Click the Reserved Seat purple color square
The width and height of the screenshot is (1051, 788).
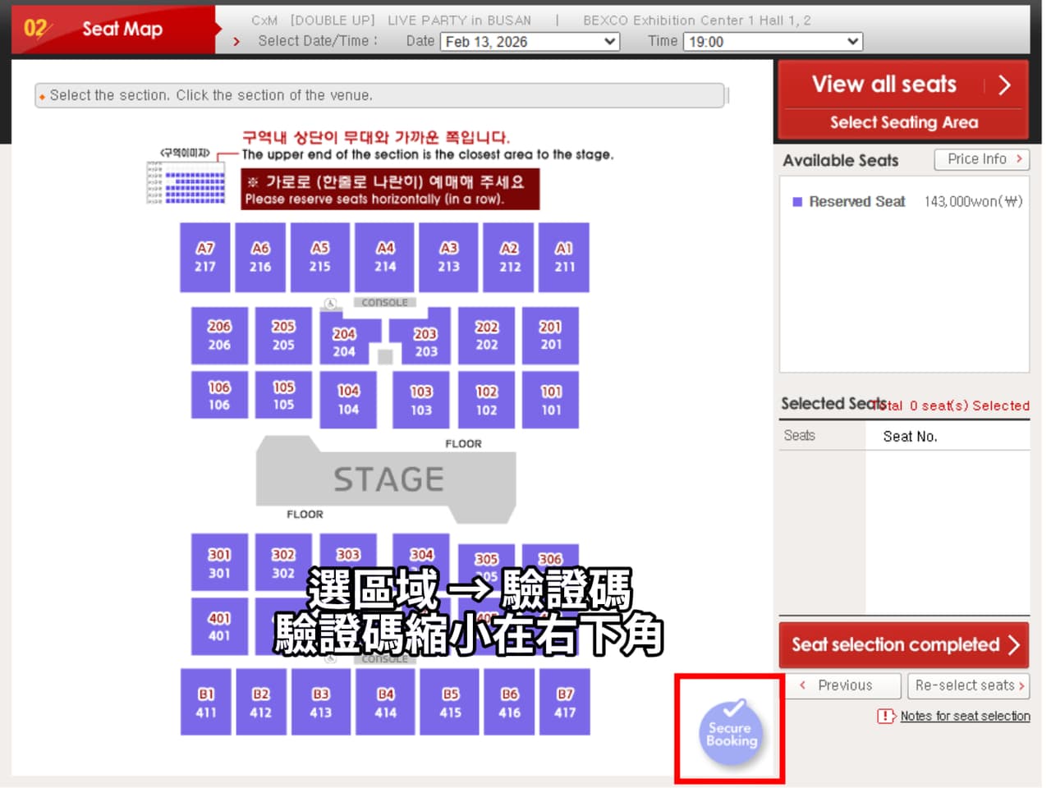(x=796, y=202)
